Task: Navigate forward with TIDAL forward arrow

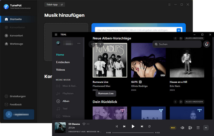Action: coord(100,44)
